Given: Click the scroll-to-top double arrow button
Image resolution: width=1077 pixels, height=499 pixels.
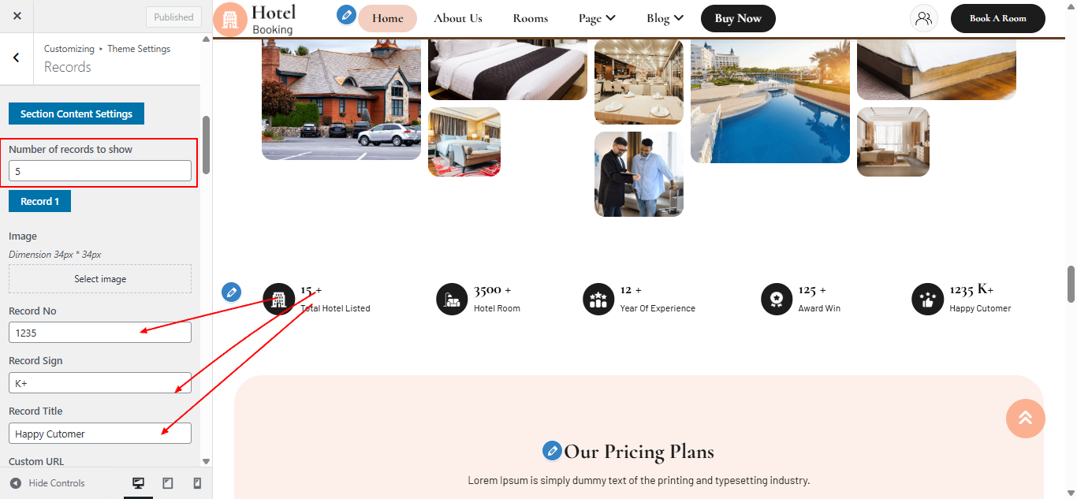Looking at the screenshot, I should pos(1026,419).
